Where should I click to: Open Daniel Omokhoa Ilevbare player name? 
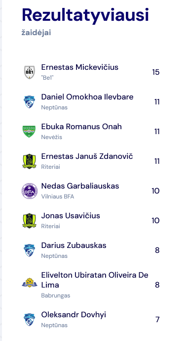click(87, 97)
